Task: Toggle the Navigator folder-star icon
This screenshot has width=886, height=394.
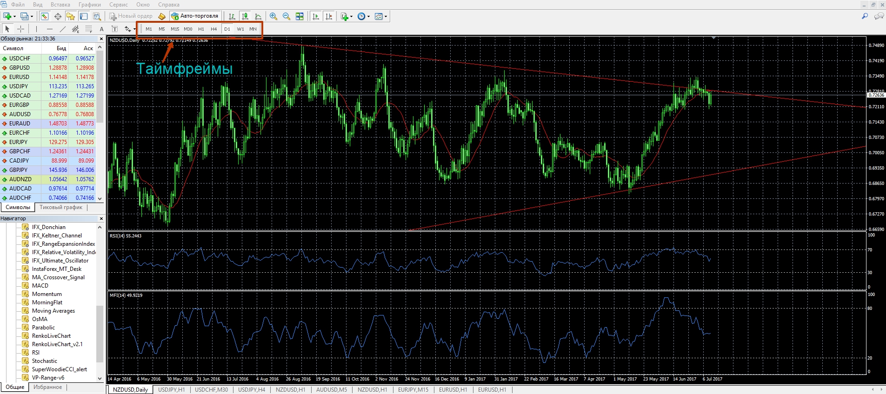Action: (x=71, y=16)
